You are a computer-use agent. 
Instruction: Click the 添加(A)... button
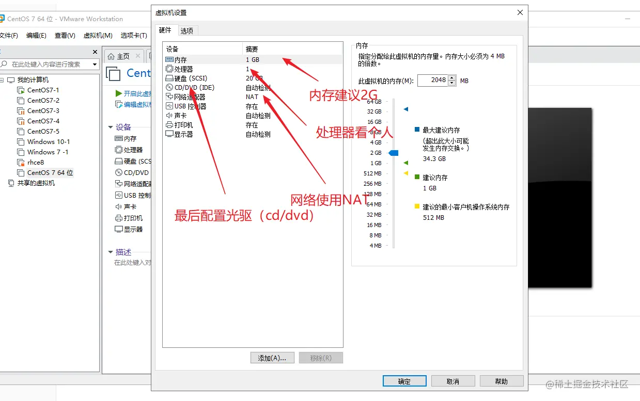[272, 358]
